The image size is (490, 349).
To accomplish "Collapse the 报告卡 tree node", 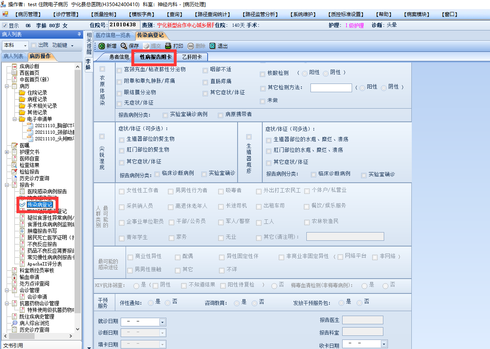I will click(x=7, y=185).
